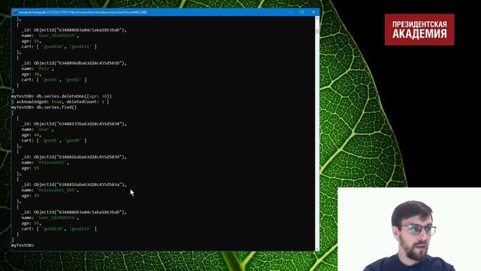
Task: Click the Президентская Академия logo
Action: pos(419,29)
